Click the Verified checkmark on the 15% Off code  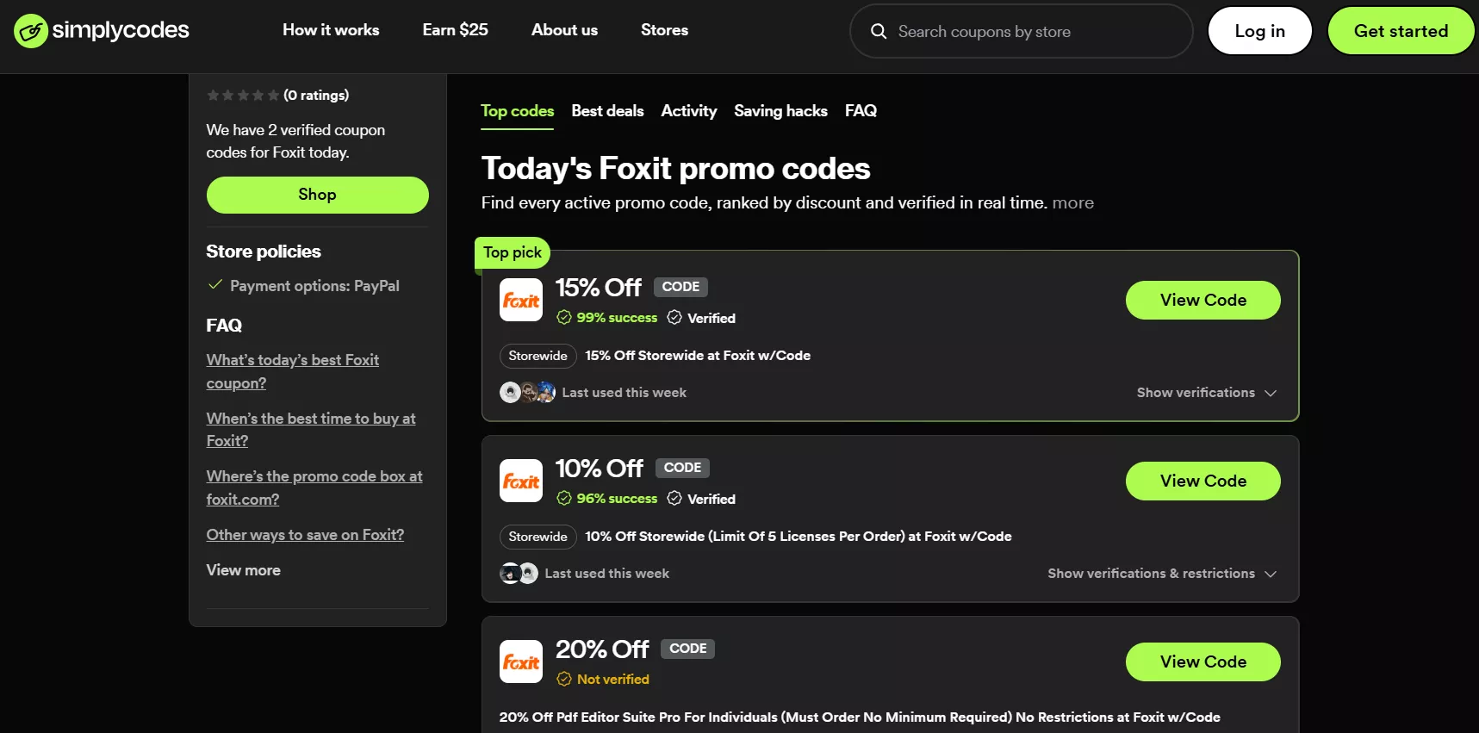(x=676, y=317)
